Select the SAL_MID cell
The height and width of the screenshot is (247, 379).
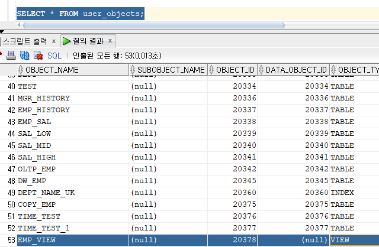(73, 145)
